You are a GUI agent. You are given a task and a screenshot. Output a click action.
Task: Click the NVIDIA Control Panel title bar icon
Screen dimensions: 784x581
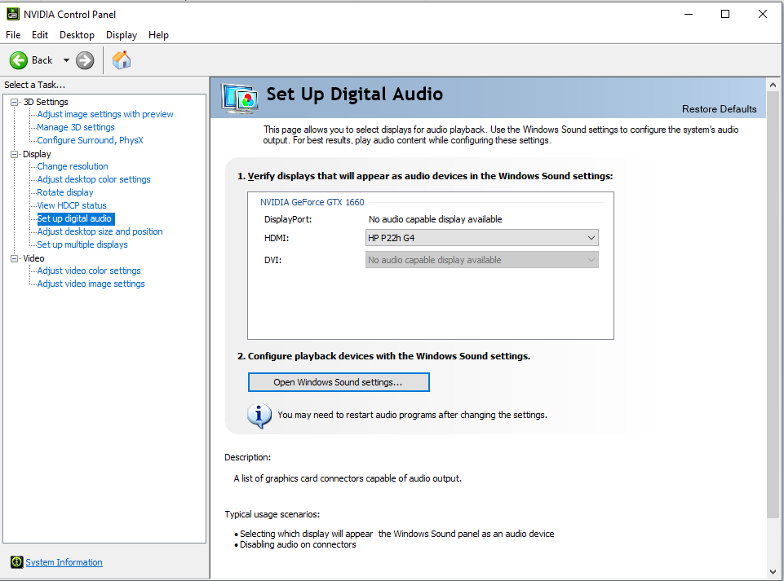[13, 14]
